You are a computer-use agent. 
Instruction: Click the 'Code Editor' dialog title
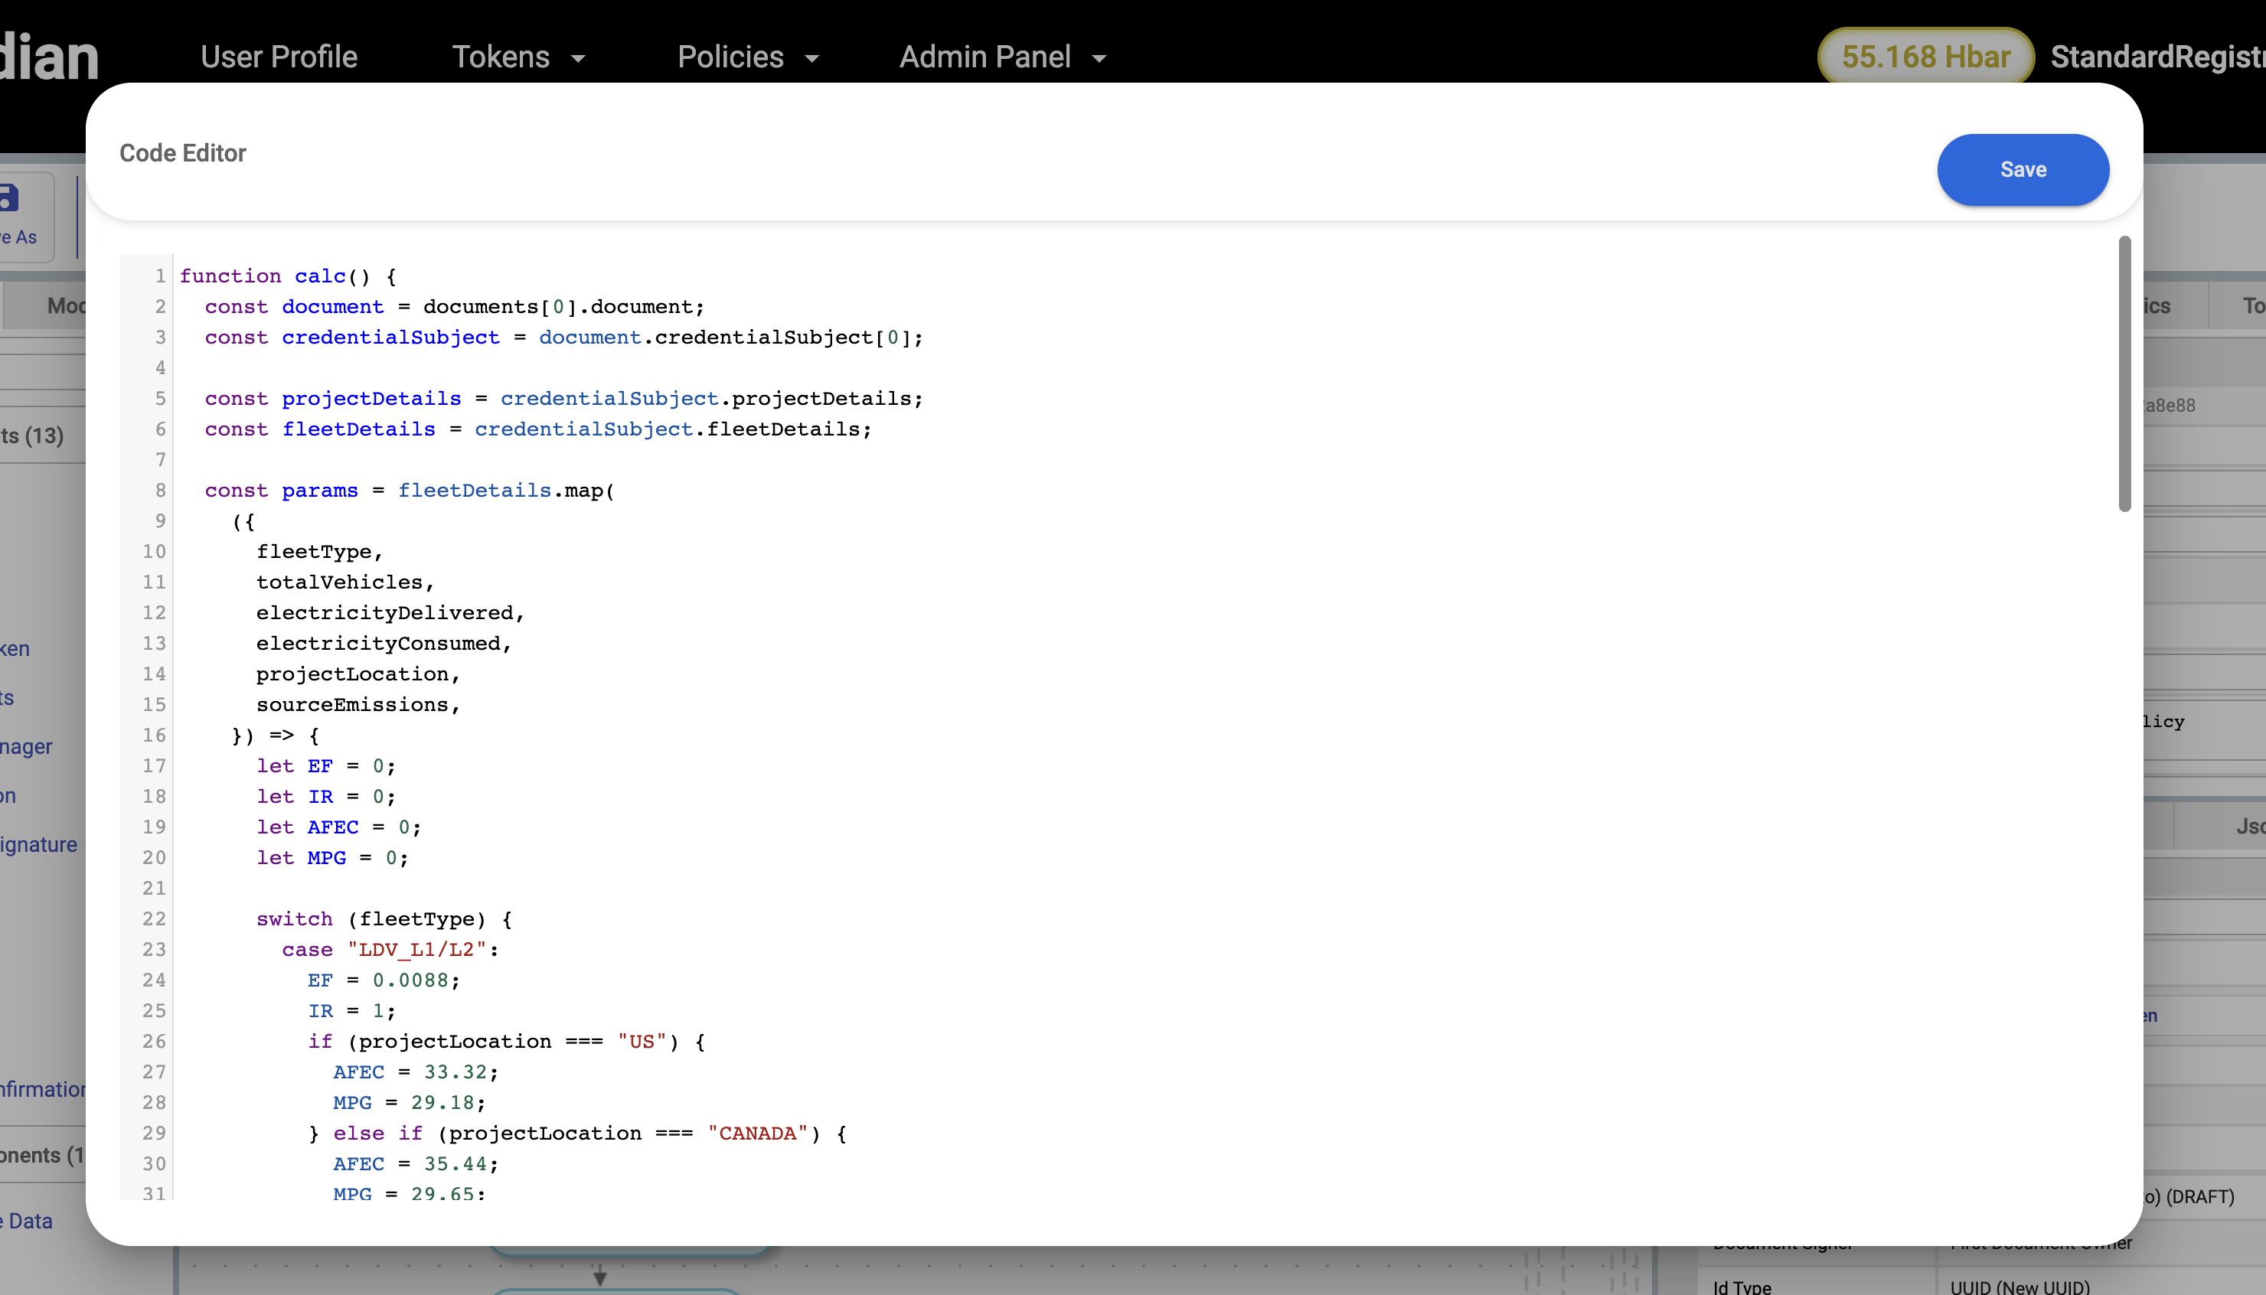tap(182, 153)
